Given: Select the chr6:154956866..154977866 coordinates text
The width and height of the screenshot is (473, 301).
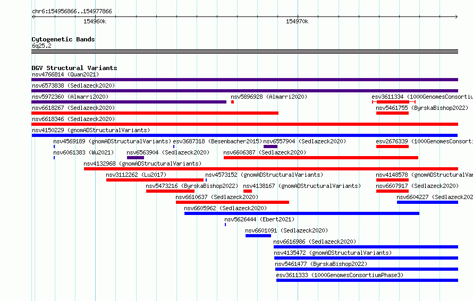Looking at the screenshot, I should [x=72, y=11].
